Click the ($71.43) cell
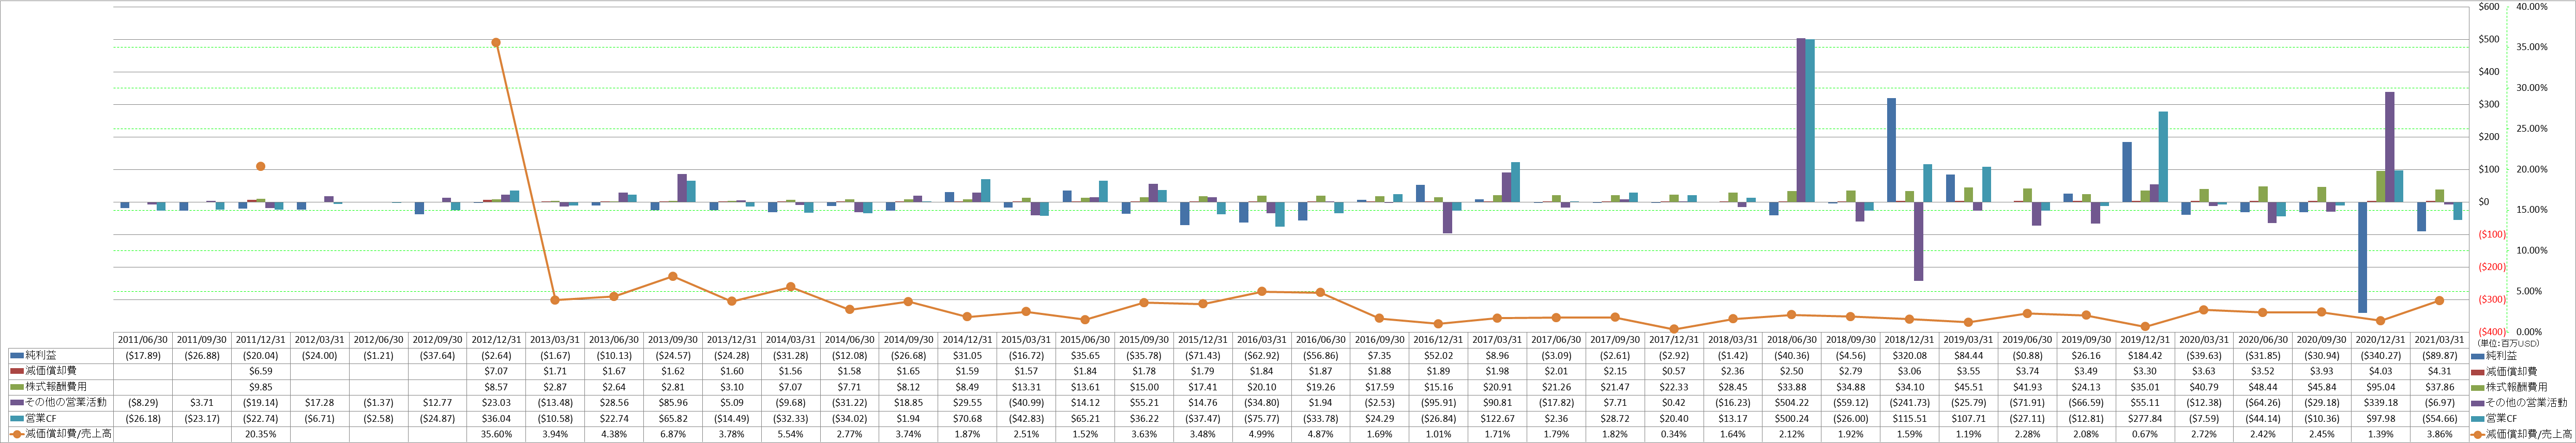Screen dimensions: 2576x443 tap(1203, 355)
